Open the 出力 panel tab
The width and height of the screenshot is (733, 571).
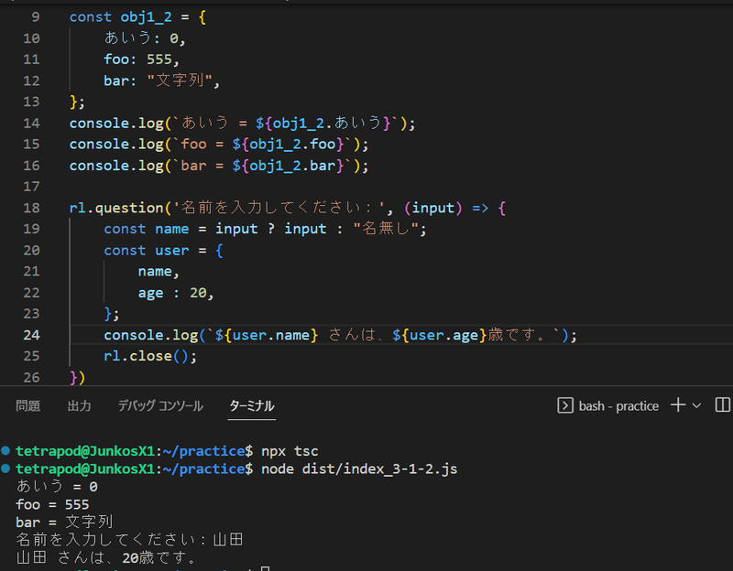pyautogui.click(x=79, y=405)
